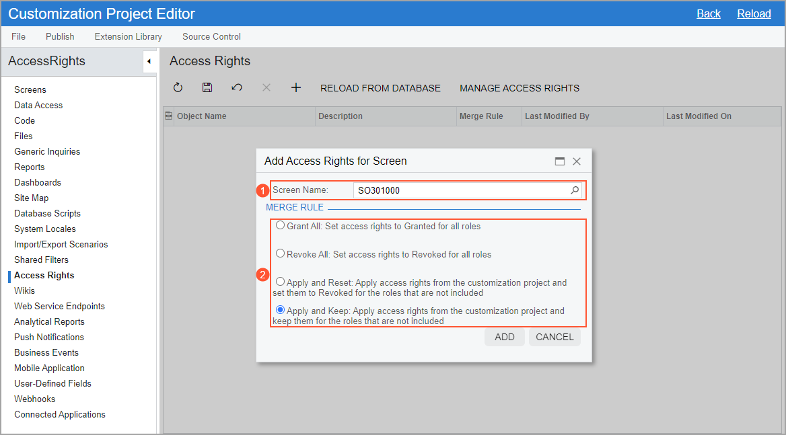
Task: Open the Publish menu
Action: [x=60, y=36]
